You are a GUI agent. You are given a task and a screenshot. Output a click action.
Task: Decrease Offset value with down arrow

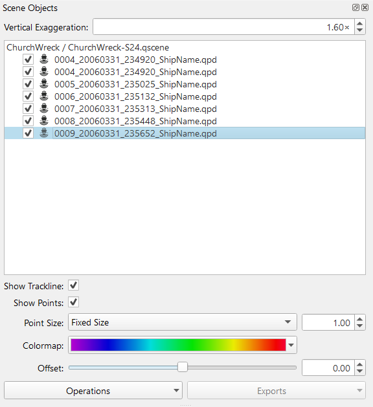[360, 371]
